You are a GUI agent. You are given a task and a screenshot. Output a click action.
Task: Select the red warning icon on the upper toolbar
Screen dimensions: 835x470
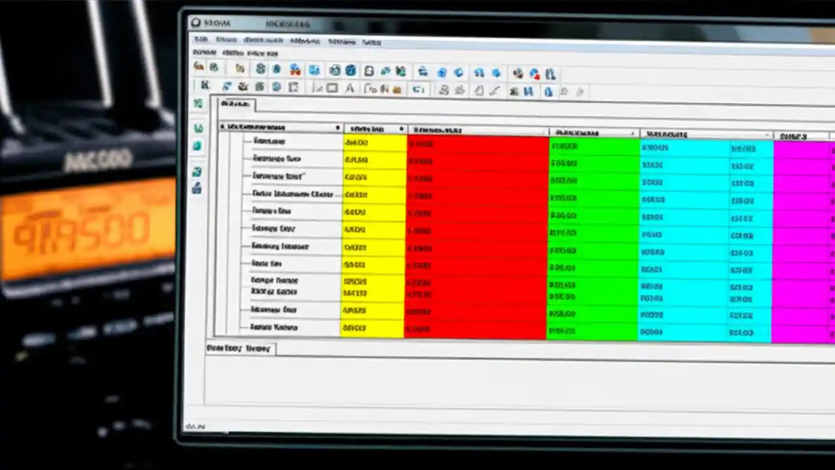click(534, 74)
